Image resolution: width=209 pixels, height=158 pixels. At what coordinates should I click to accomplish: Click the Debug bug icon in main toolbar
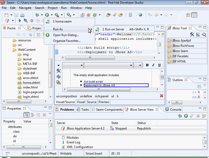[x=37, y=15]
